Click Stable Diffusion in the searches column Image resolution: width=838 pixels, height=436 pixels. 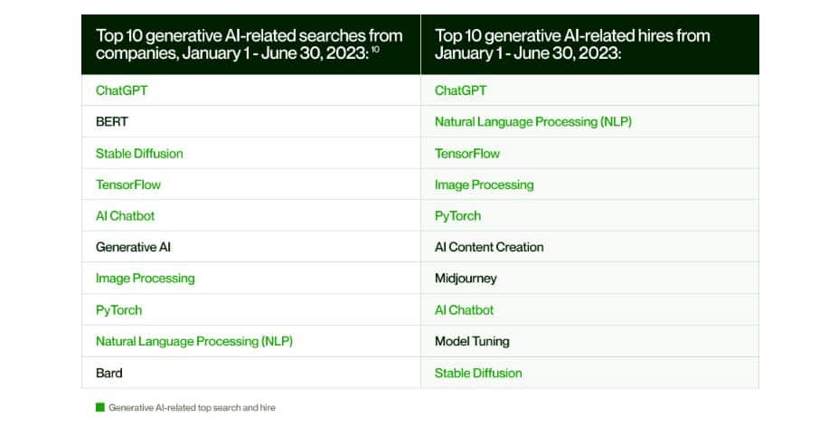click(139, 153)
